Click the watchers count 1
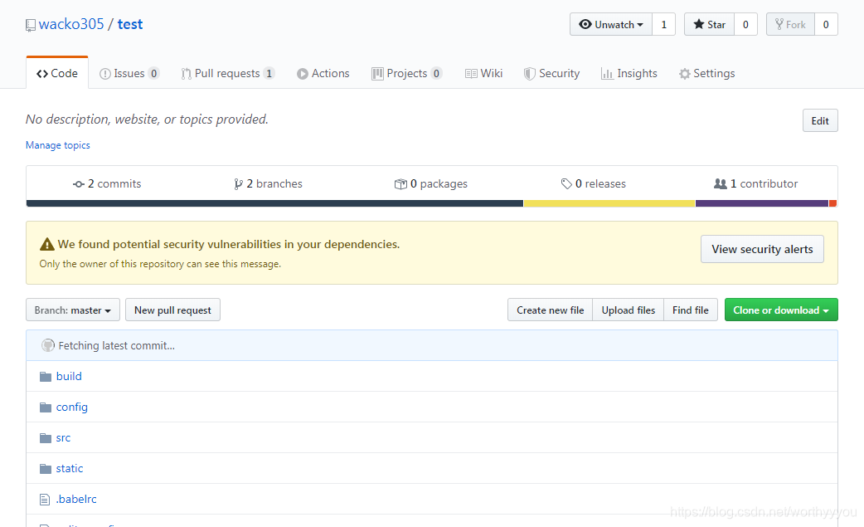 [664, 24]
